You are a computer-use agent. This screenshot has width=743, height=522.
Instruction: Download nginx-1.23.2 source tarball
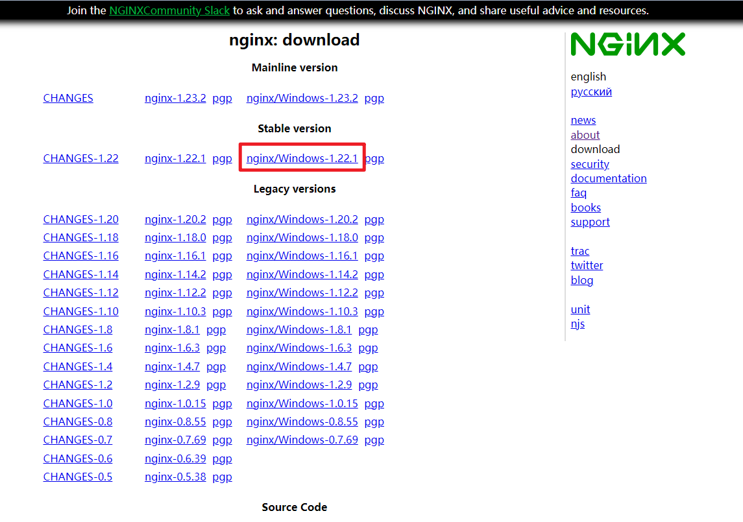(175, 98)
